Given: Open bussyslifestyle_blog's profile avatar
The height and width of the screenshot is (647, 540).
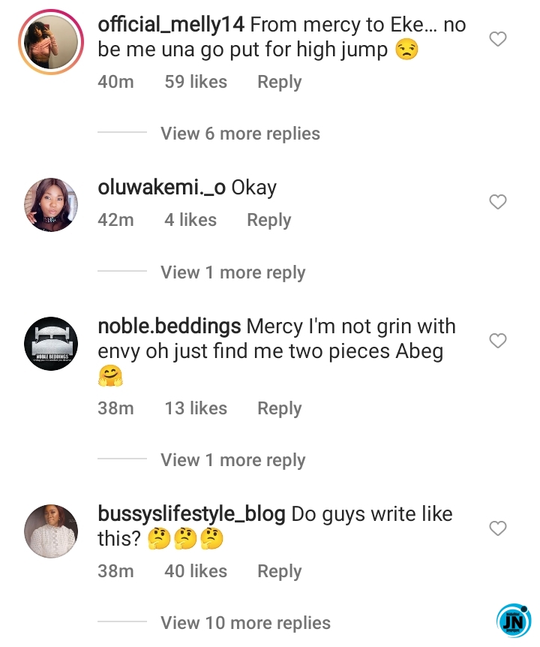Looking at the screenshot, I should coord(51,531).
